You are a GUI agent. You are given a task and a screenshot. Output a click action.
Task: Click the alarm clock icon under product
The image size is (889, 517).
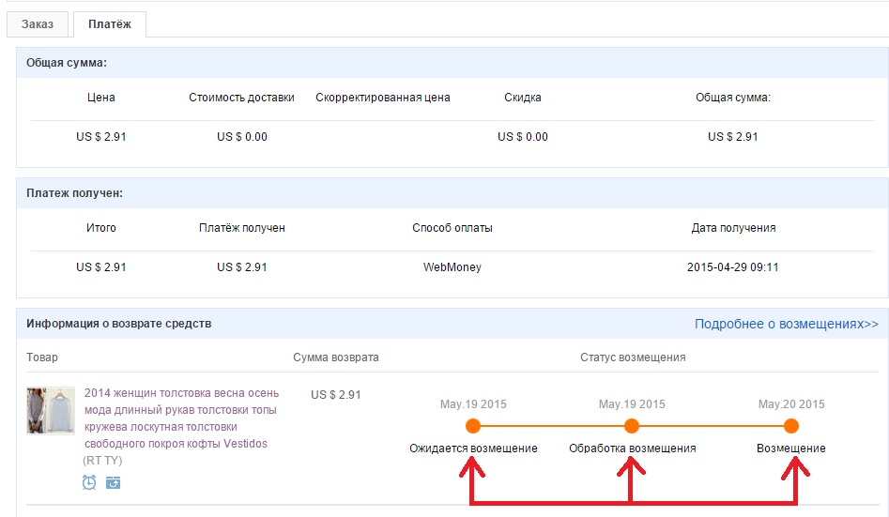89,482
